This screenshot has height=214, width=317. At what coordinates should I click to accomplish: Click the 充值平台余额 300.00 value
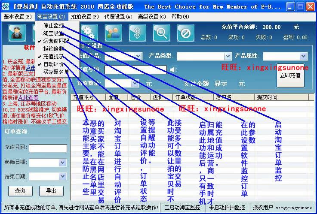click(x=271, y=27)
